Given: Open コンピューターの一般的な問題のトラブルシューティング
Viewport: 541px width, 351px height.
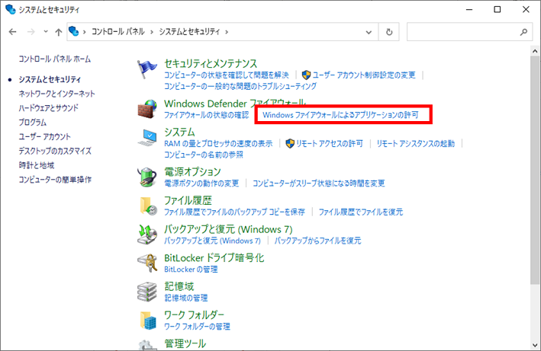Looking at the screenshot, I should tap(240, 86).
